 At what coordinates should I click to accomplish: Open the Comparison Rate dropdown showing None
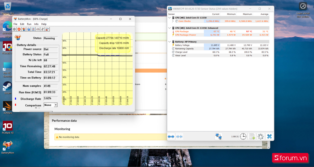coord(51,105)
